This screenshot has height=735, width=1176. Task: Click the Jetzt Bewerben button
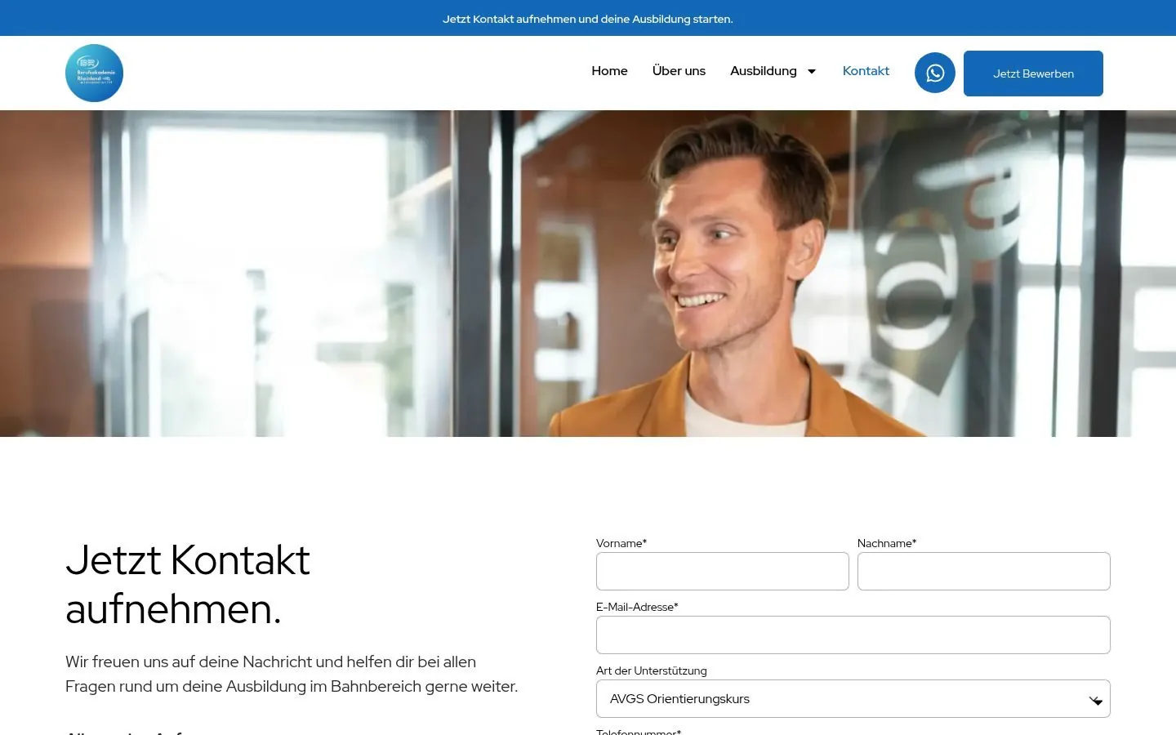click(1033, 73)
